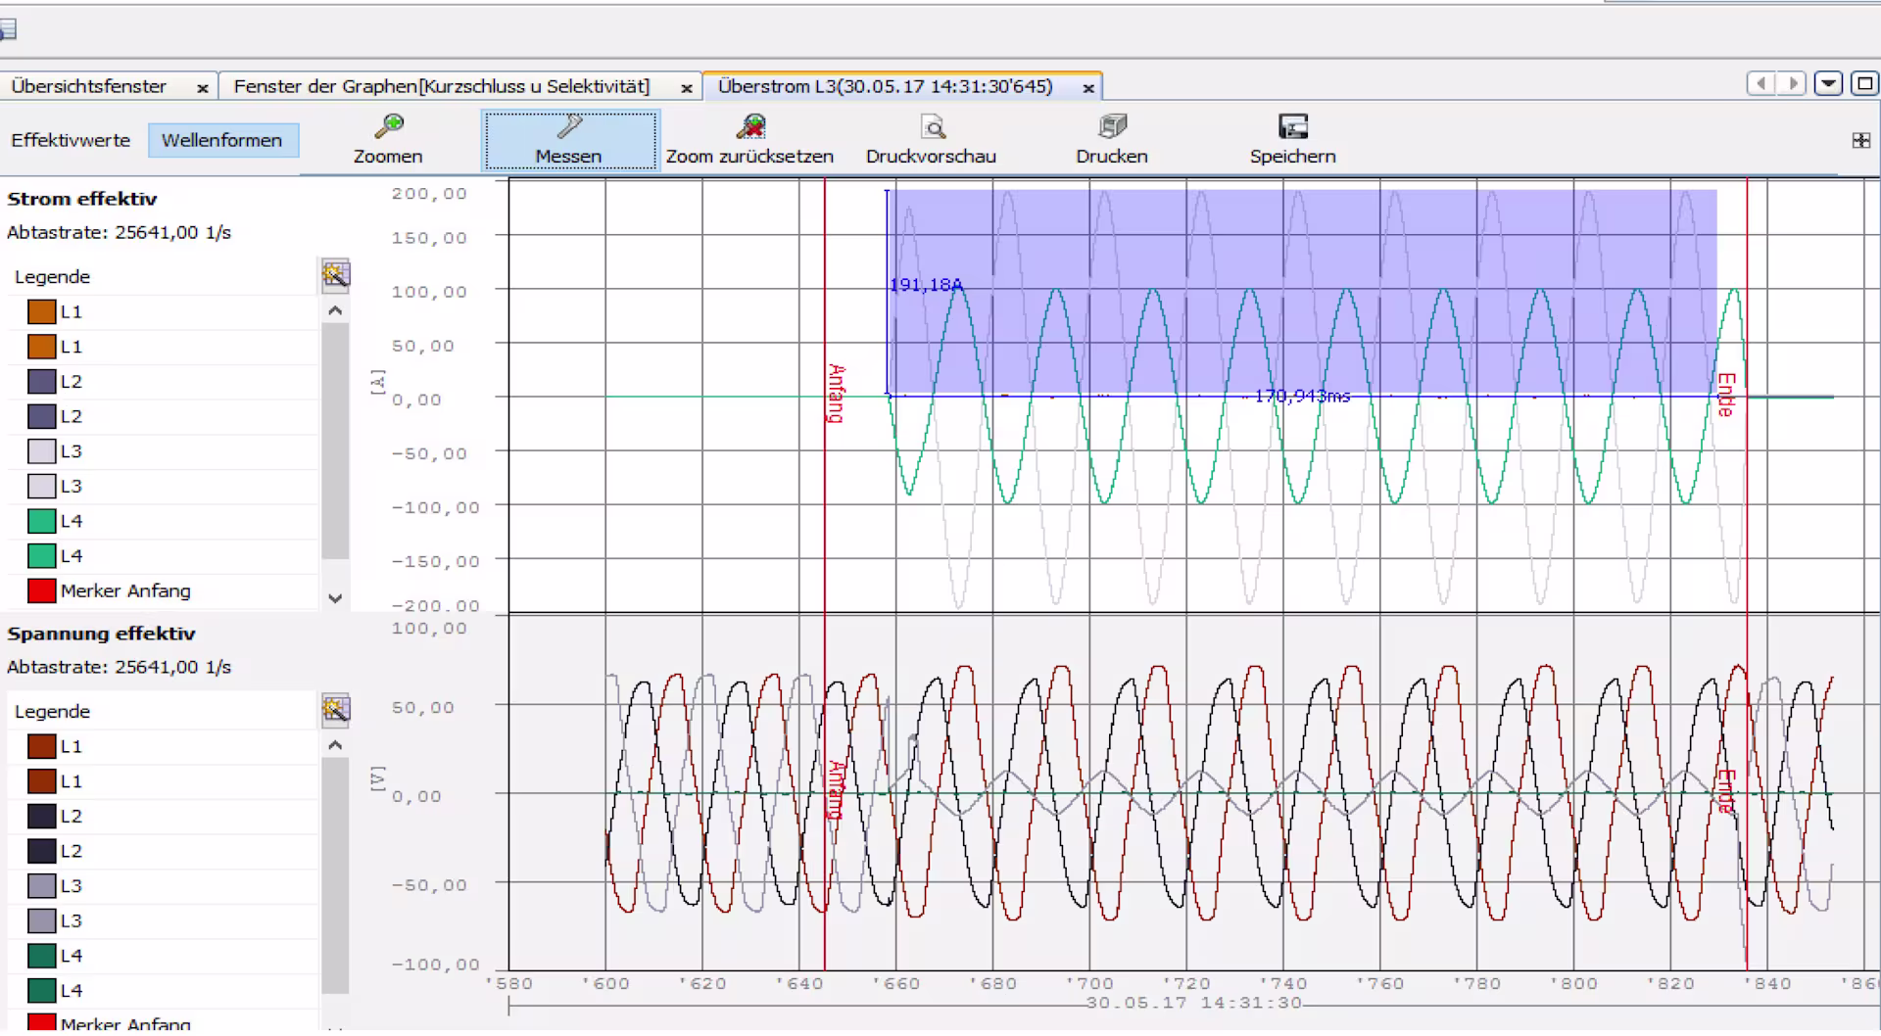Open legend settings icon for Strom effektiv

click(x=335, y=276)
